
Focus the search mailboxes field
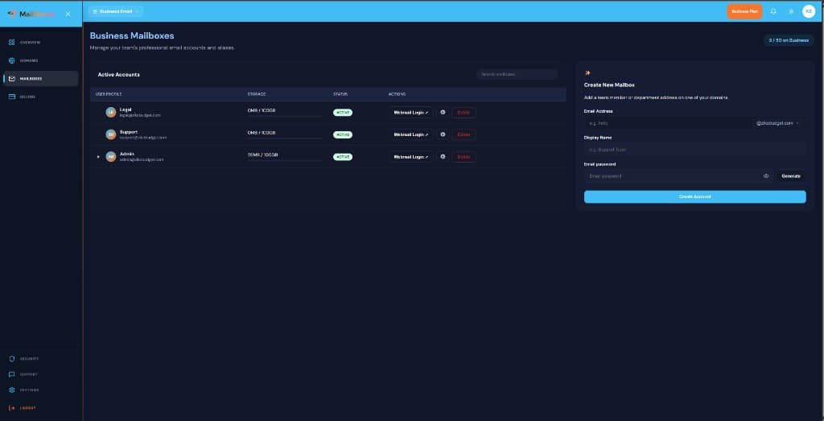click(x=517, y=74)
